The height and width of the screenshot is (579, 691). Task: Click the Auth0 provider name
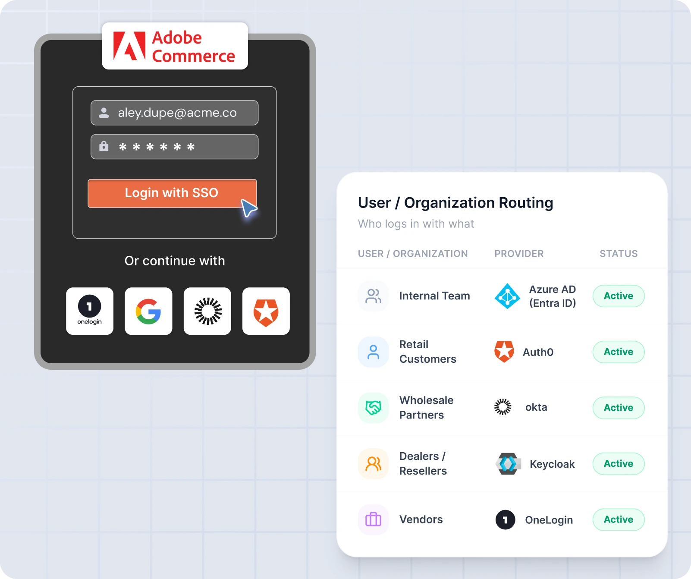pos(538,352)
